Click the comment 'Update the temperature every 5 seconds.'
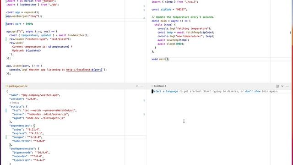Image resolution: width=293 pixels, height=165 pixels. coord(183,17)
